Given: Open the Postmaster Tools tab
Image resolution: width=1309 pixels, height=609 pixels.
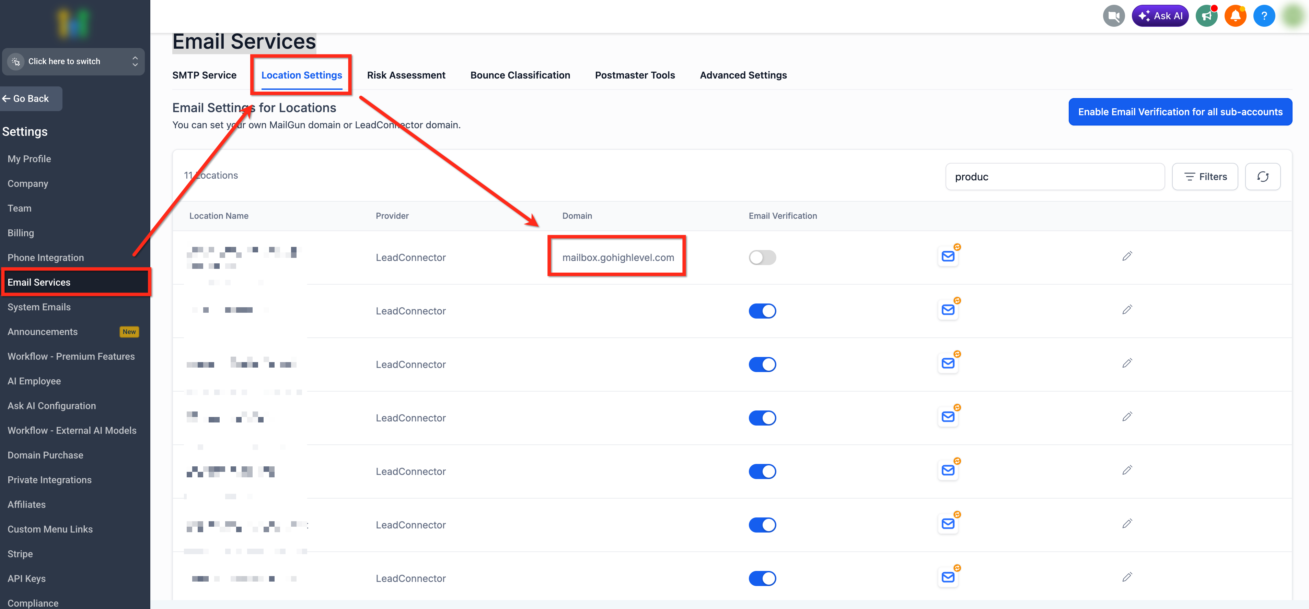Looking at the screenshot, I should click(635, 75).
